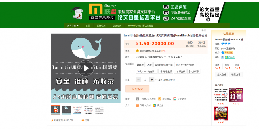Play the product video on main image
This screenshot has height=129, width=259.
[85, 68]
